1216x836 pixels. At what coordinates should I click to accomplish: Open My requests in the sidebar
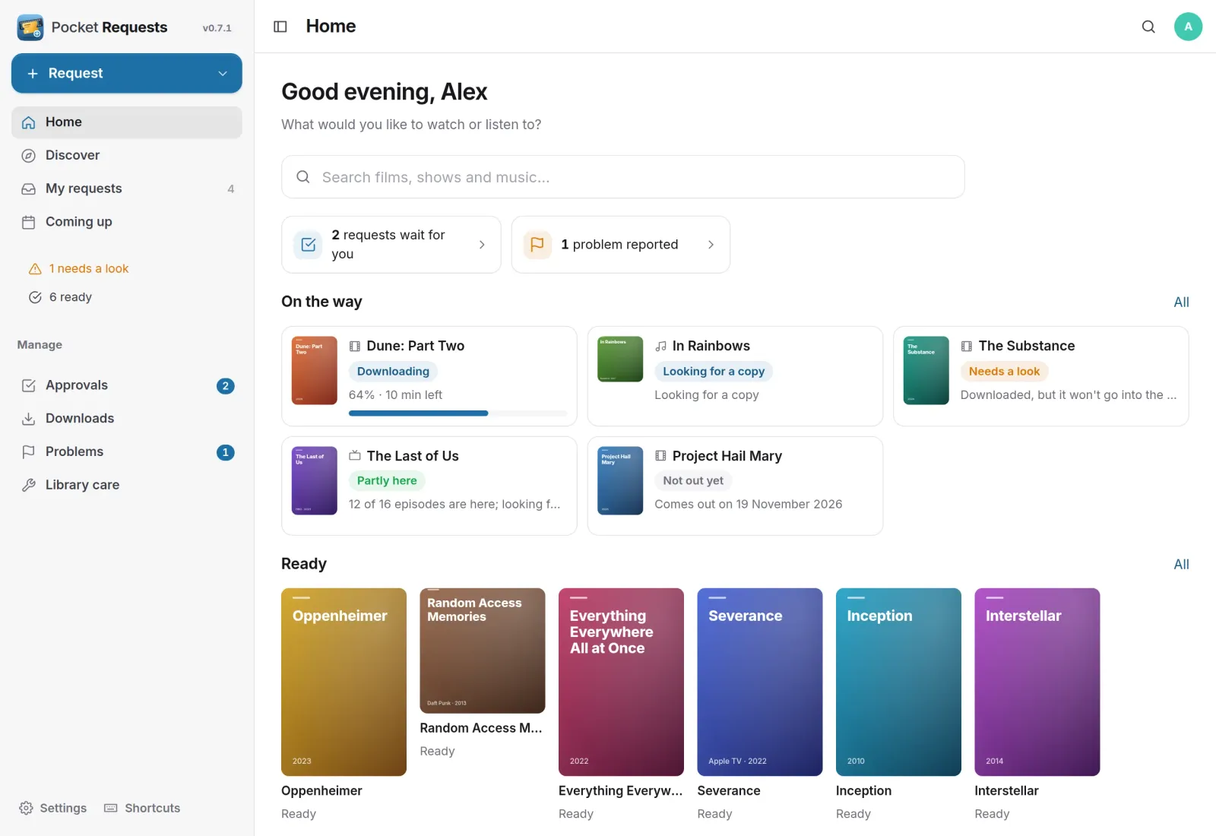pos(127,188)
